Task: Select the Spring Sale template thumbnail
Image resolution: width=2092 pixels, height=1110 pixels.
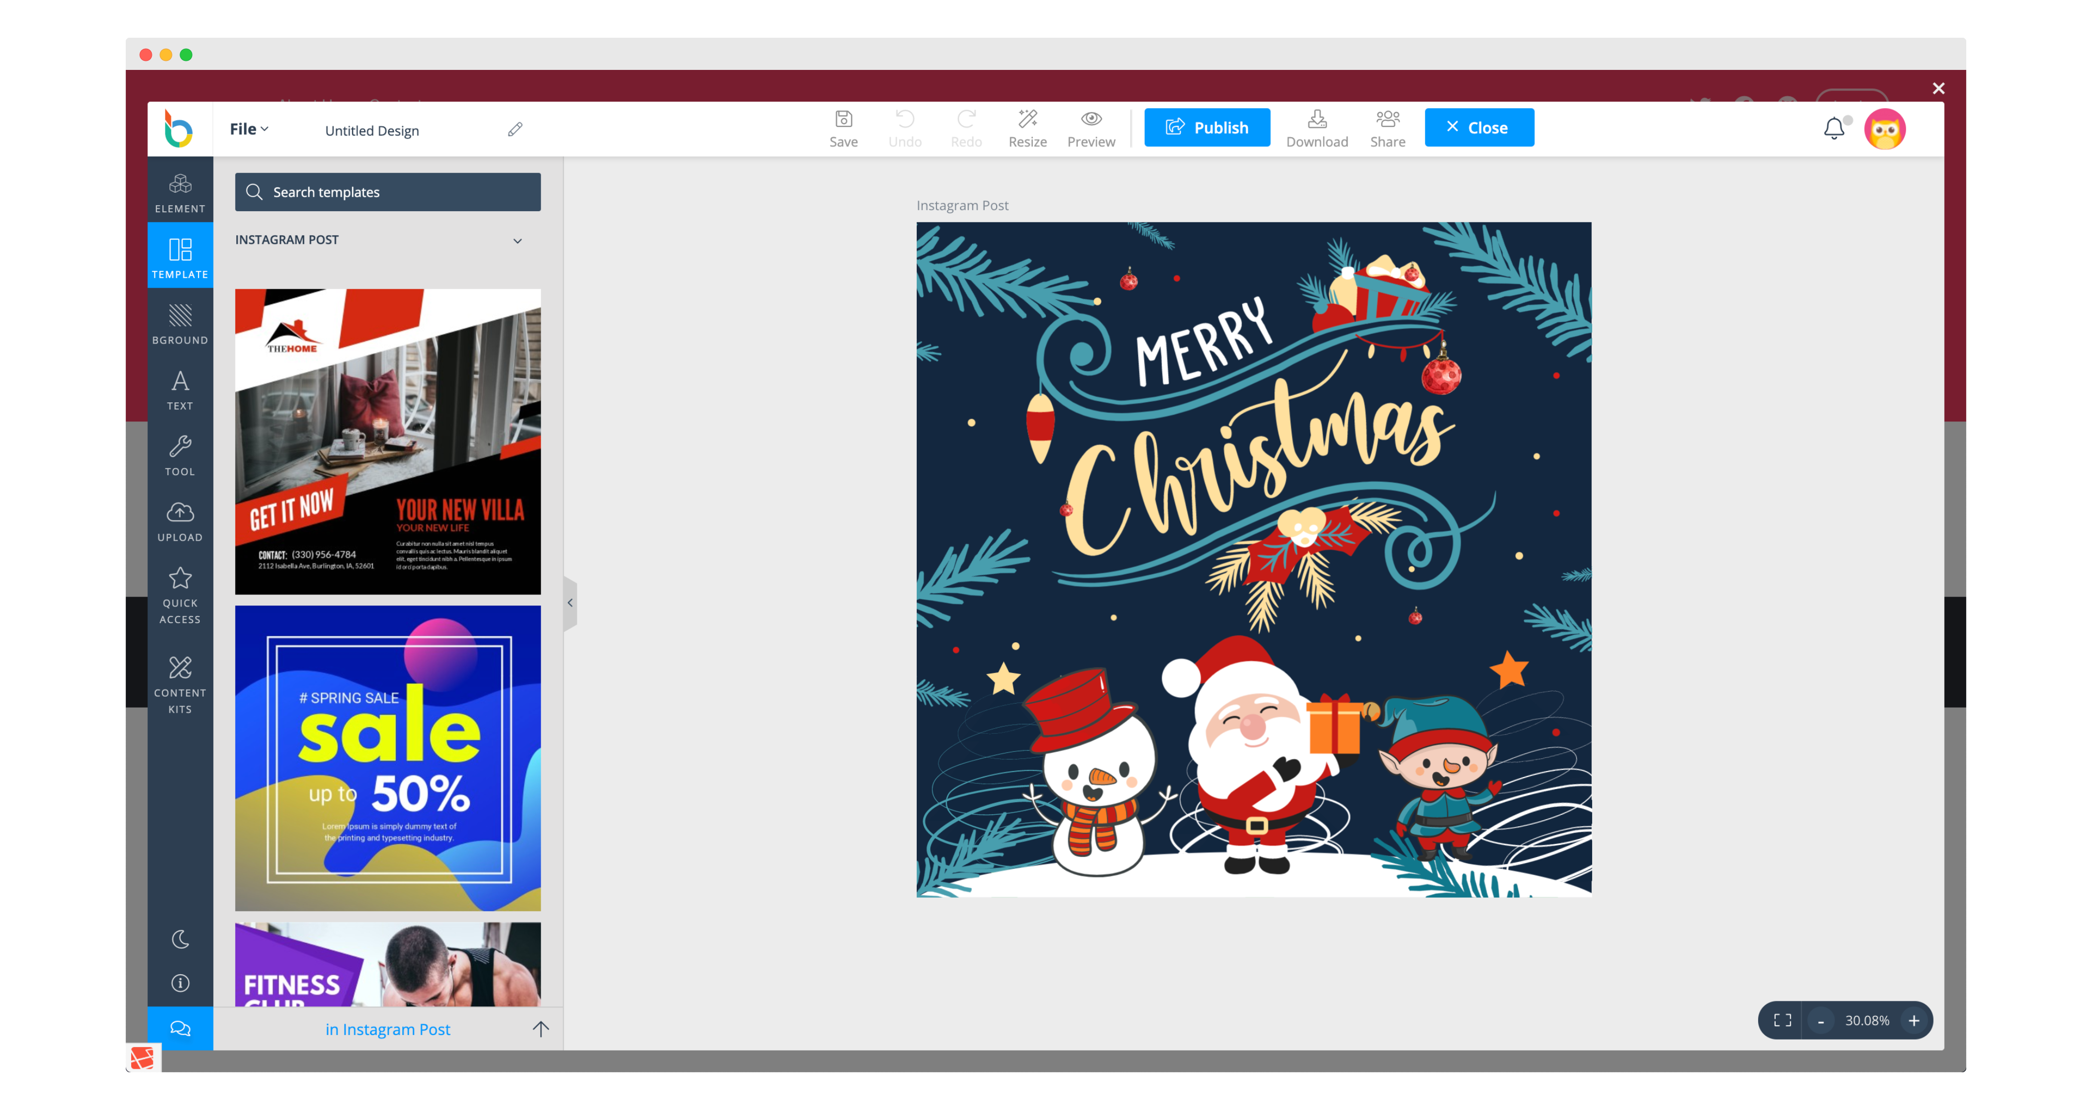Action: pos(387,757)
